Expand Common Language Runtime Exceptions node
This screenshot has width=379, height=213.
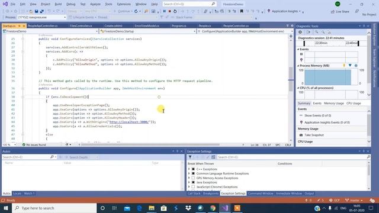(x=189, y=173)
